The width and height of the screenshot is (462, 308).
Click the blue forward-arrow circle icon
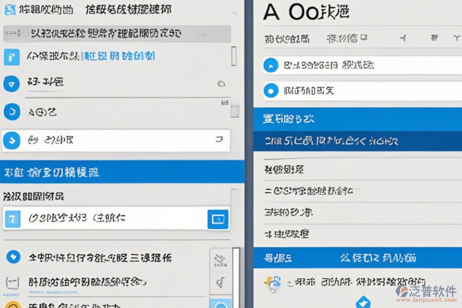(x=11, y=139)
